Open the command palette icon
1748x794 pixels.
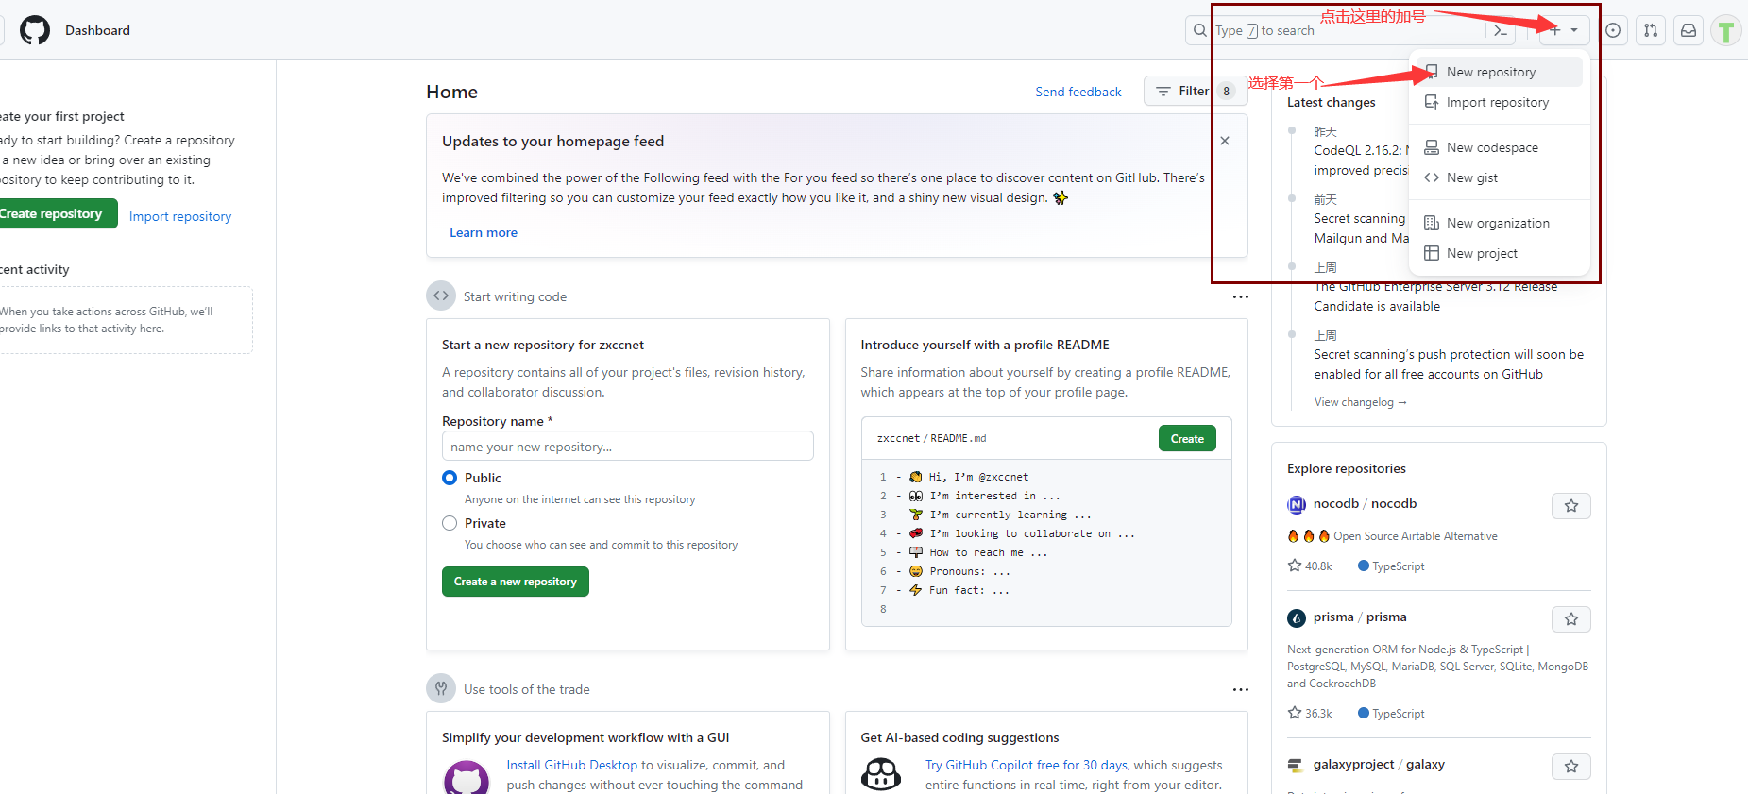click(1501, 30)
